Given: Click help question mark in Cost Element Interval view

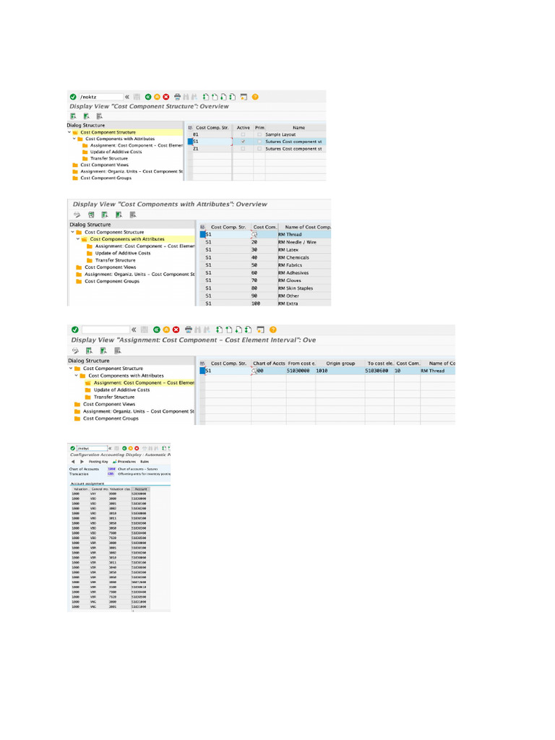Looking at the screenshot, I should [272, 330].
